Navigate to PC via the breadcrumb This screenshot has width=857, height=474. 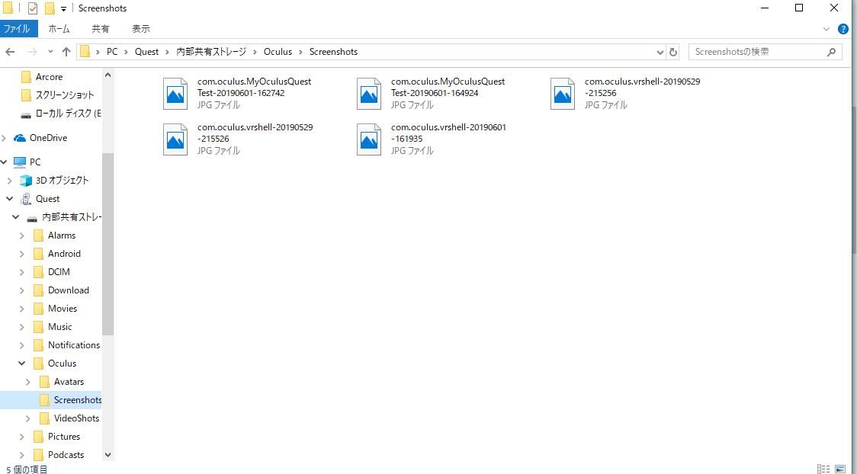(111, 51)
